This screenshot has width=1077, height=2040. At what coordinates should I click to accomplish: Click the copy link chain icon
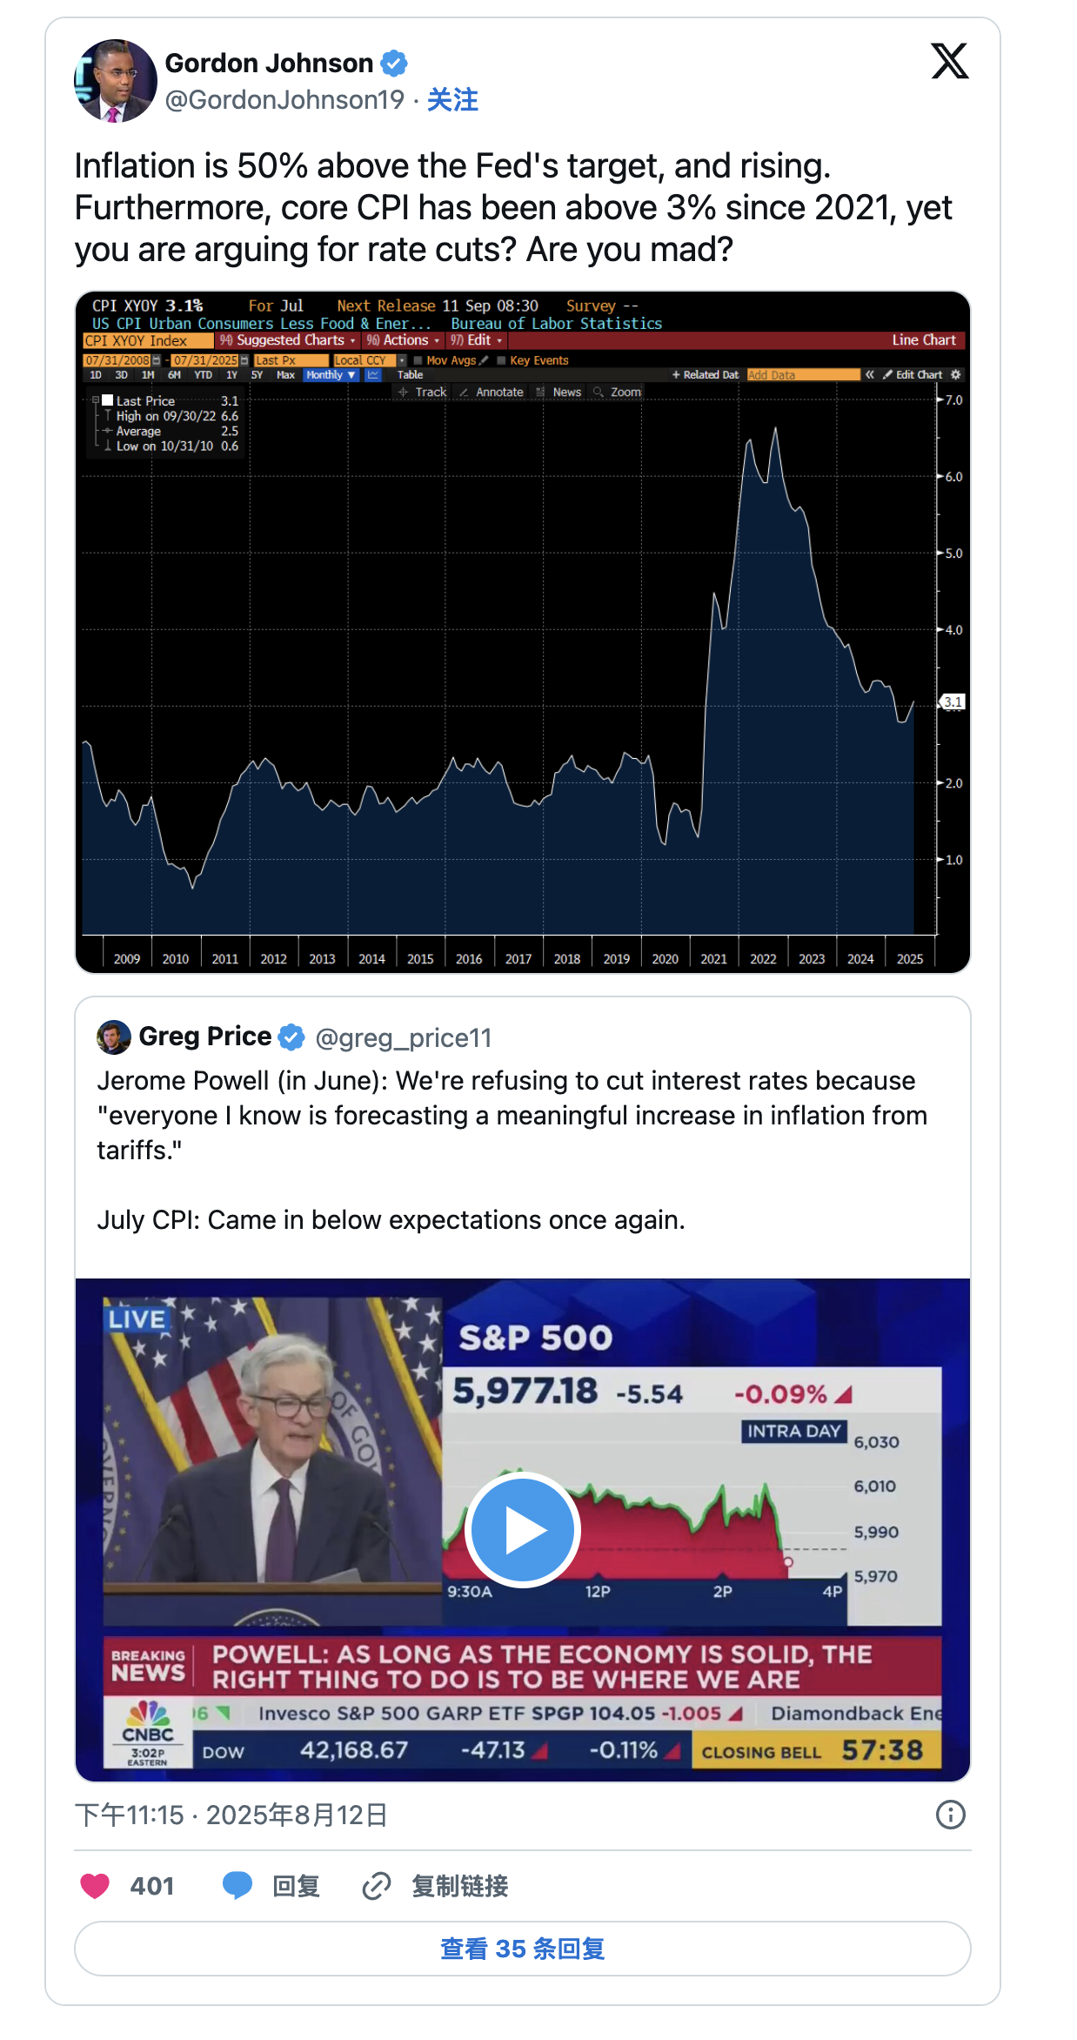pos(376,1886)
